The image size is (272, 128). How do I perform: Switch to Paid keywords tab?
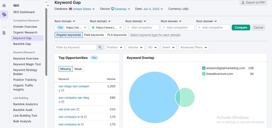(94, 35)
